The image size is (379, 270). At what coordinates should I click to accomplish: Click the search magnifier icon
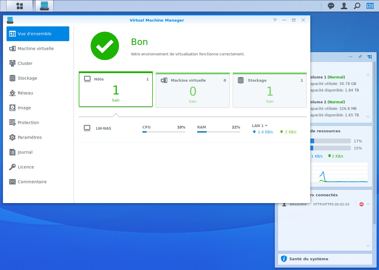[357, 6]
